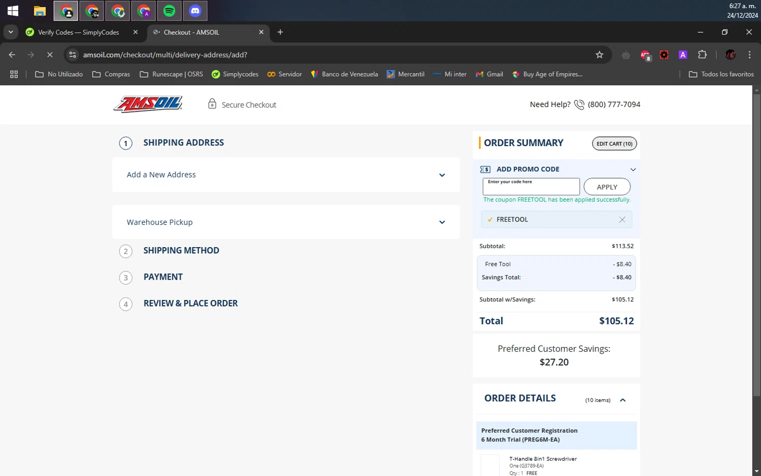Switch to the Verify Codes SimplyCodes tab
Screen dimensions: 761x476
click(x=79, y=32)
